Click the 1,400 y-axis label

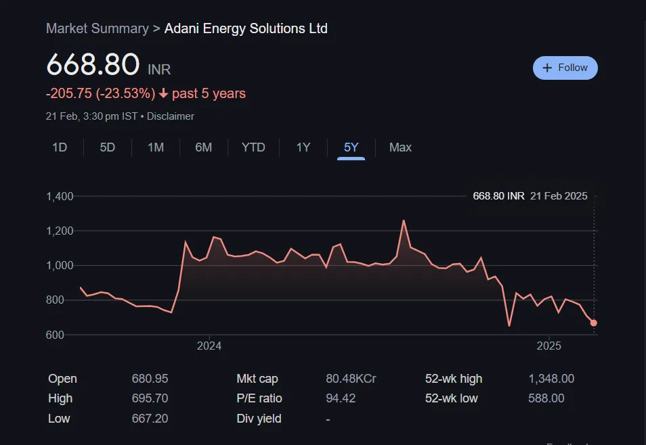click(x=60, y=196)
